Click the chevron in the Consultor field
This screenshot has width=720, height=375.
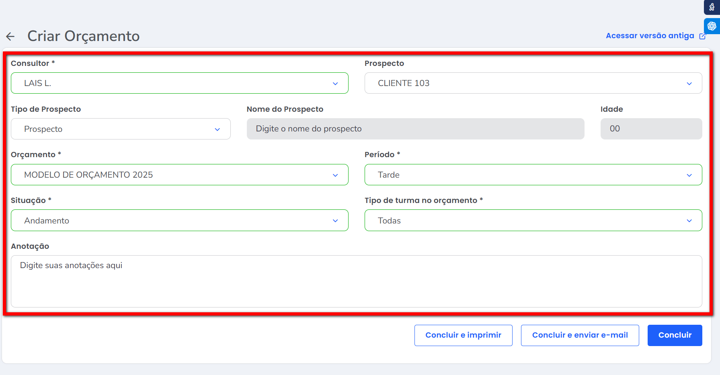click(335, 84)
